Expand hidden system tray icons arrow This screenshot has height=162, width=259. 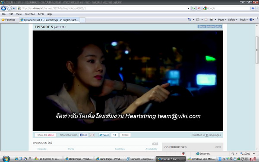tap(224, 159)
